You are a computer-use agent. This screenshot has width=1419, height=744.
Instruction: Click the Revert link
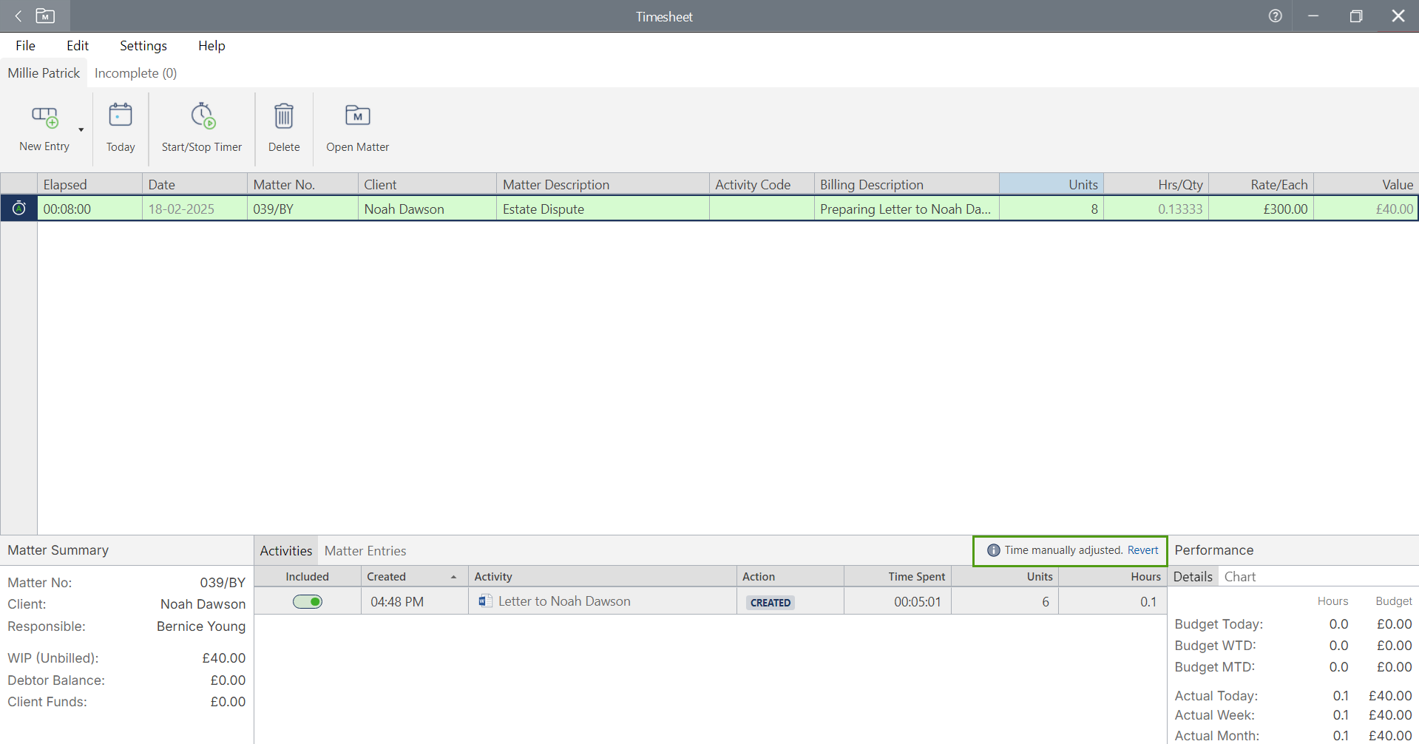(x=1142, y=550)
